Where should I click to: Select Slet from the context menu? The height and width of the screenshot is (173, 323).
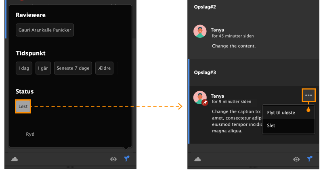(x=271, y=126)
